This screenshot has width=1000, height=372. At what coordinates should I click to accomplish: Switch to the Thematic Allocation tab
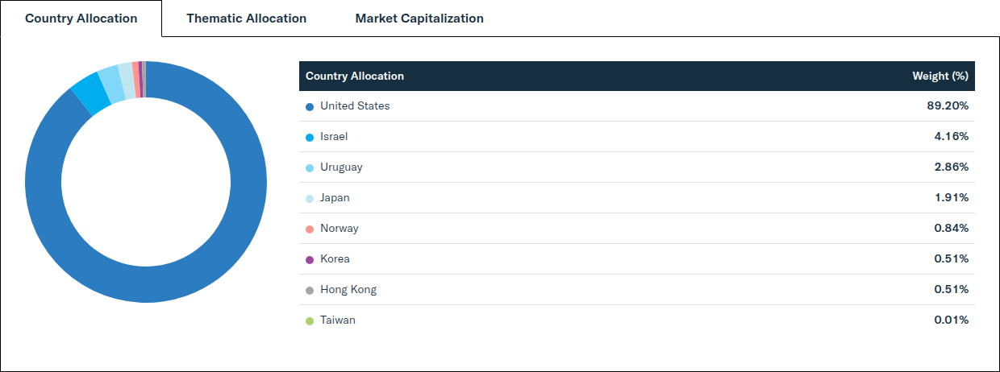(x=246, y=18)
